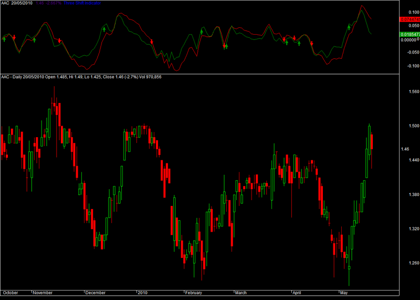The height and width of the screenshot is (300, 420).
Task: Click the 1.46 last price label
Action: [x=405, y=149]
